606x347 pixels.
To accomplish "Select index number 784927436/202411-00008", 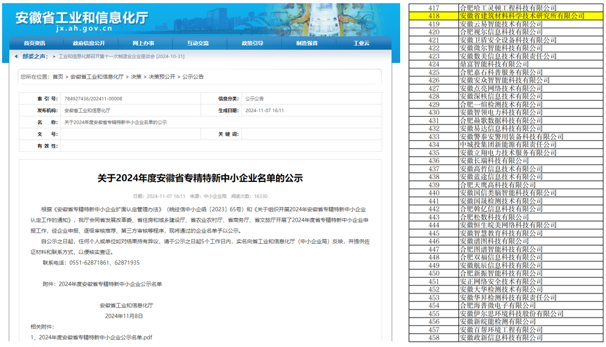I will click(93, 99).
